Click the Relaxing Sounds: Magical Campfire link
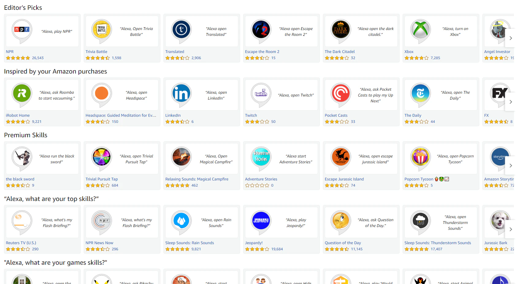This screenshot has height=284, width=517. (197, 179)
